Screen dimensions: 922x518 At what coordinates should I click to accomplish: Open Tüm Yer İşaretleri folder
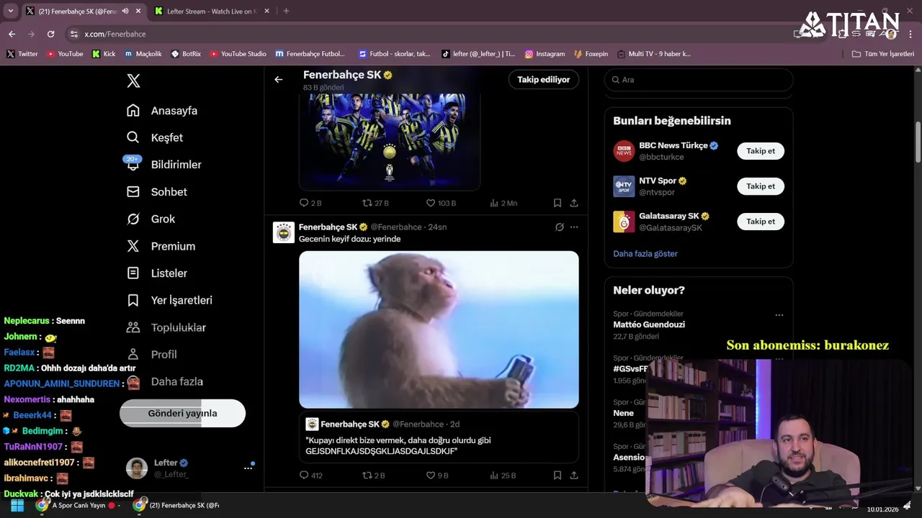click(882, 54)
